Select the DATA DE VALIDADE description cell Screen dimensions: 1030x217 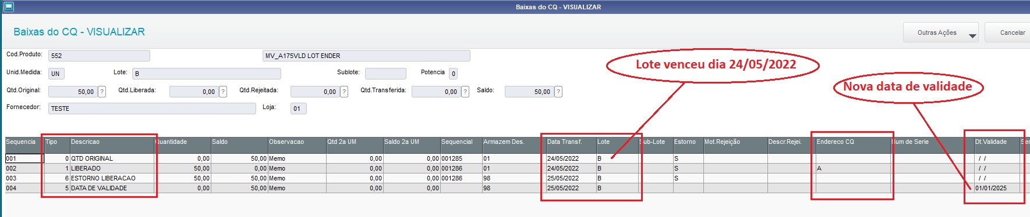112,188
